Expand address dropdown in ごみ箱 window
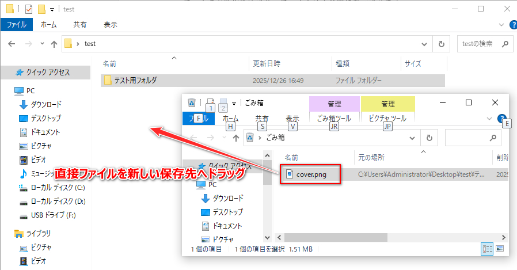 (x=412, y=138)
